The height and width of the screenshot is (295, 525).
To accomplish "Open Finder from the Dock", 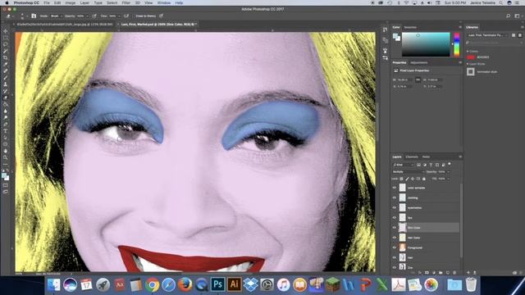I will point(53,284).
